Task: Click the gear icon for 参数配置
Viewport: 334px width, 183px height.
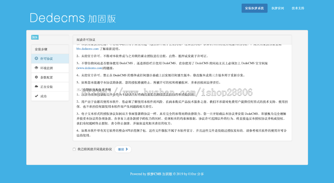Action: pos(36,77)
